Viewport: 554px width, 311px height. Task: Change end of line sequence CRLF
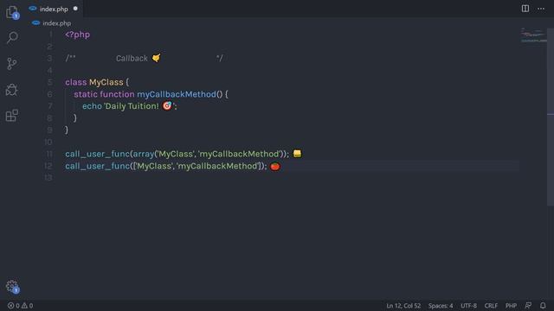tap(491, 306)
